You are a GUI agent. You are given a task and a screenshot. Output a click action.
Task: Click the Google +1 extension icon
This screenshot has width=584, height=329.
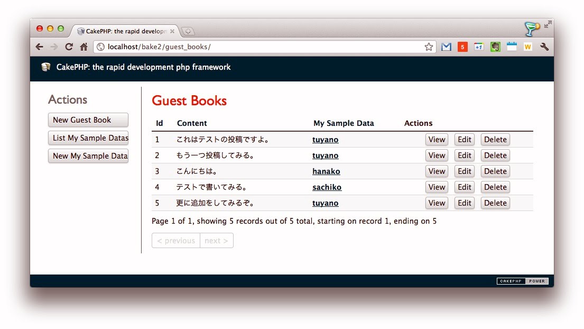tap(479, 47)
